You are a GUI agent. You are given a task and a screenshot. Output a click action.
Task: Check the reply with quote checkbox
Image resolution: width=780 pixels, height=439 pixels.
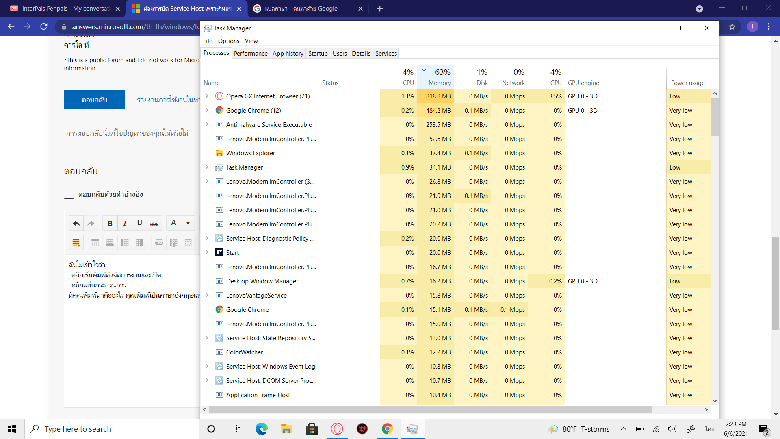point(69,194)
